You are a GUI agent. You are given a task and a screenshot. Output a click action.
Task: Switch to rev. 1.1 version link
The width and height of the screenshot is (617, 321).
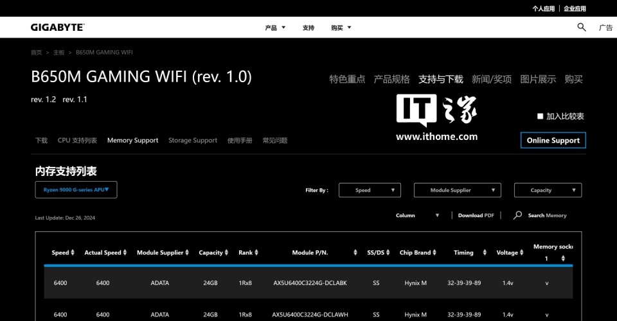coord(75,100)
